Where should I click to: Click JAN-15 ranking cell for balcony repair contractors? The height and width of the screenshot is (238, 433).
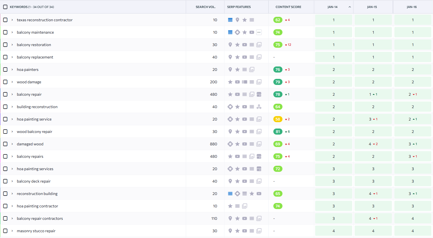pyautogui.click(x=373, y=218)
